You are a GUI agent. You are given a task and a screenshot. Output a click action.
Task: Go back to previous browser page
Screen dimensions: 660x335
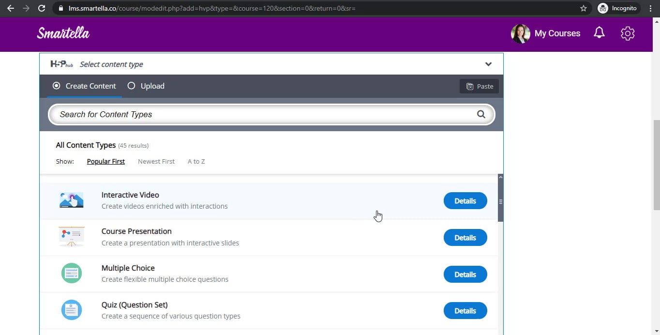[x=10, y=8]
